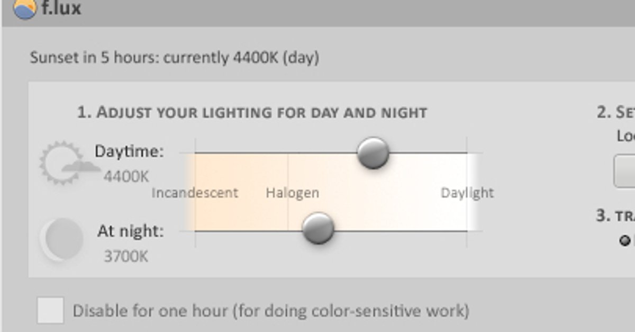Select the first transition speed radio button

click(625, 241)
